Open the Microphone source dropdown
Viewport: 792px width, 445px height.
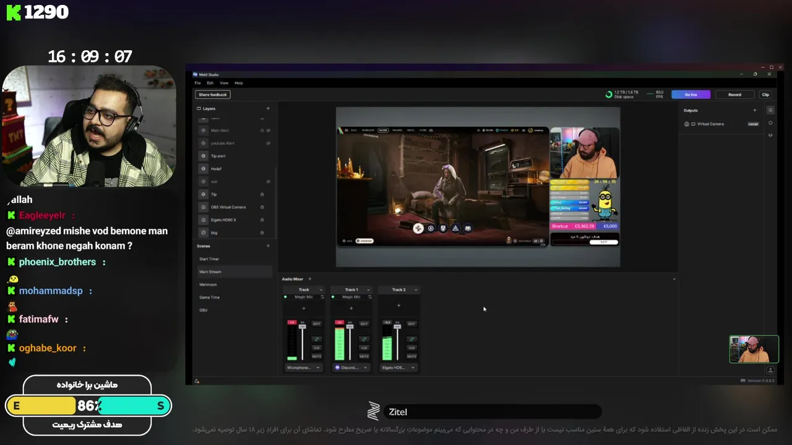(304, 368)
